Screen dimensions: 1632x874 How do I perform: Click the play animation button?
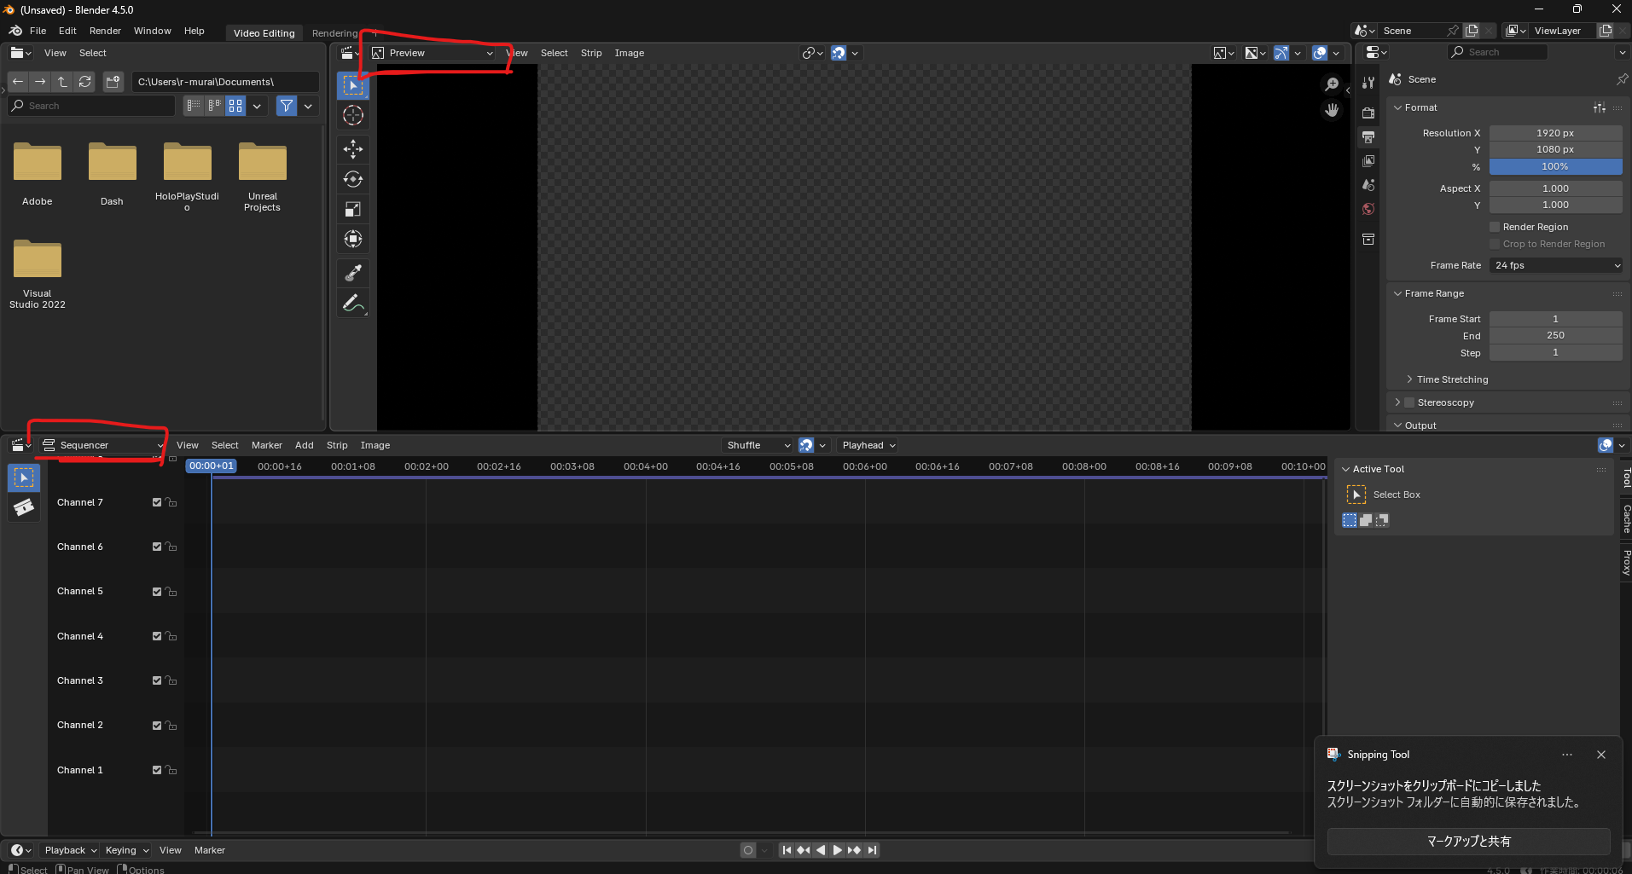(x=837, y=850)
